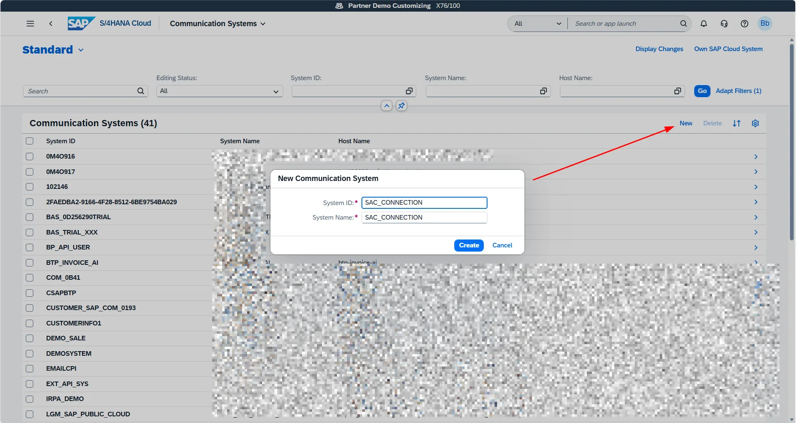
Task: Click the Own SAP Cloud System link
Action: tap(728, 49)
